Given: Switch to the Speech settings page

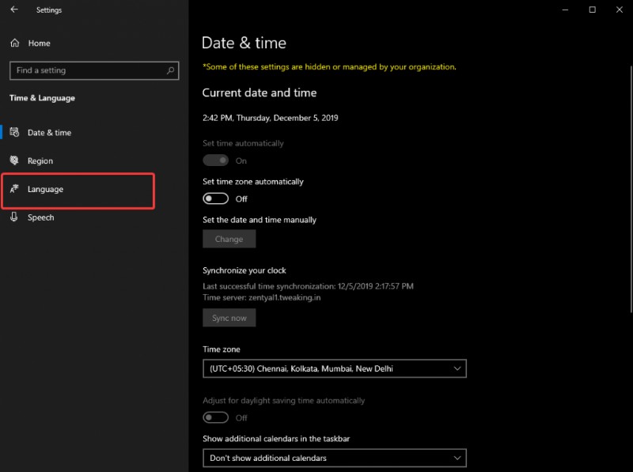Looking at the screenshot, I should tap(40, 217).
